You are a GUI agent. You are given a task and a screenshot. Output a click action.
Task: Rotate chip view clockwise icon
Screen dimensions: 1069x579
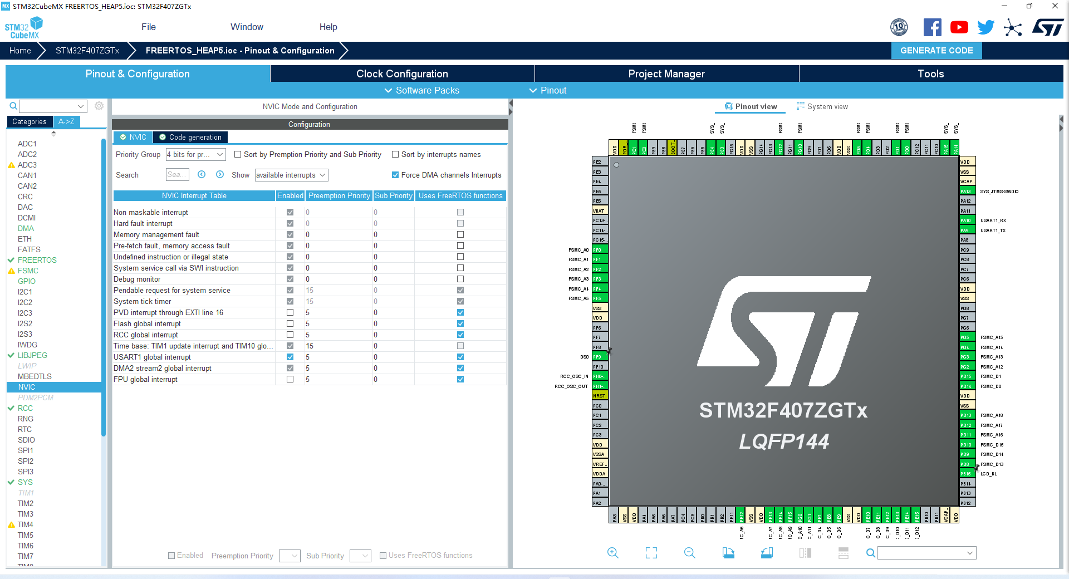(728, 553)
